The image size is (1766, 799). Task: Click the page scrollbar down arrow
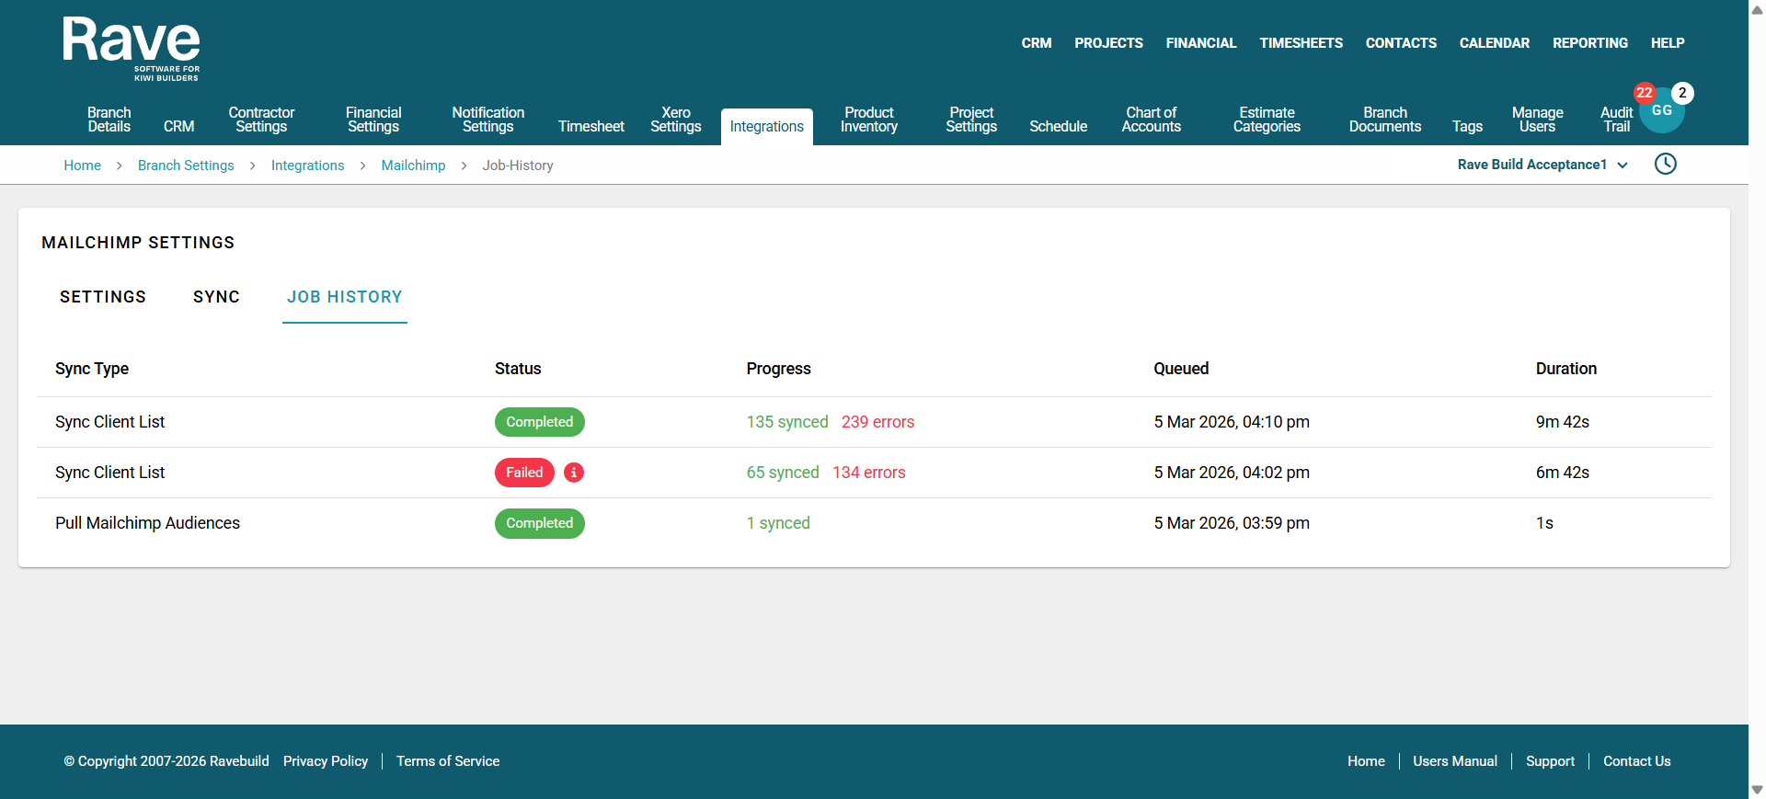pyautogui.click(x=1757, y=790)
